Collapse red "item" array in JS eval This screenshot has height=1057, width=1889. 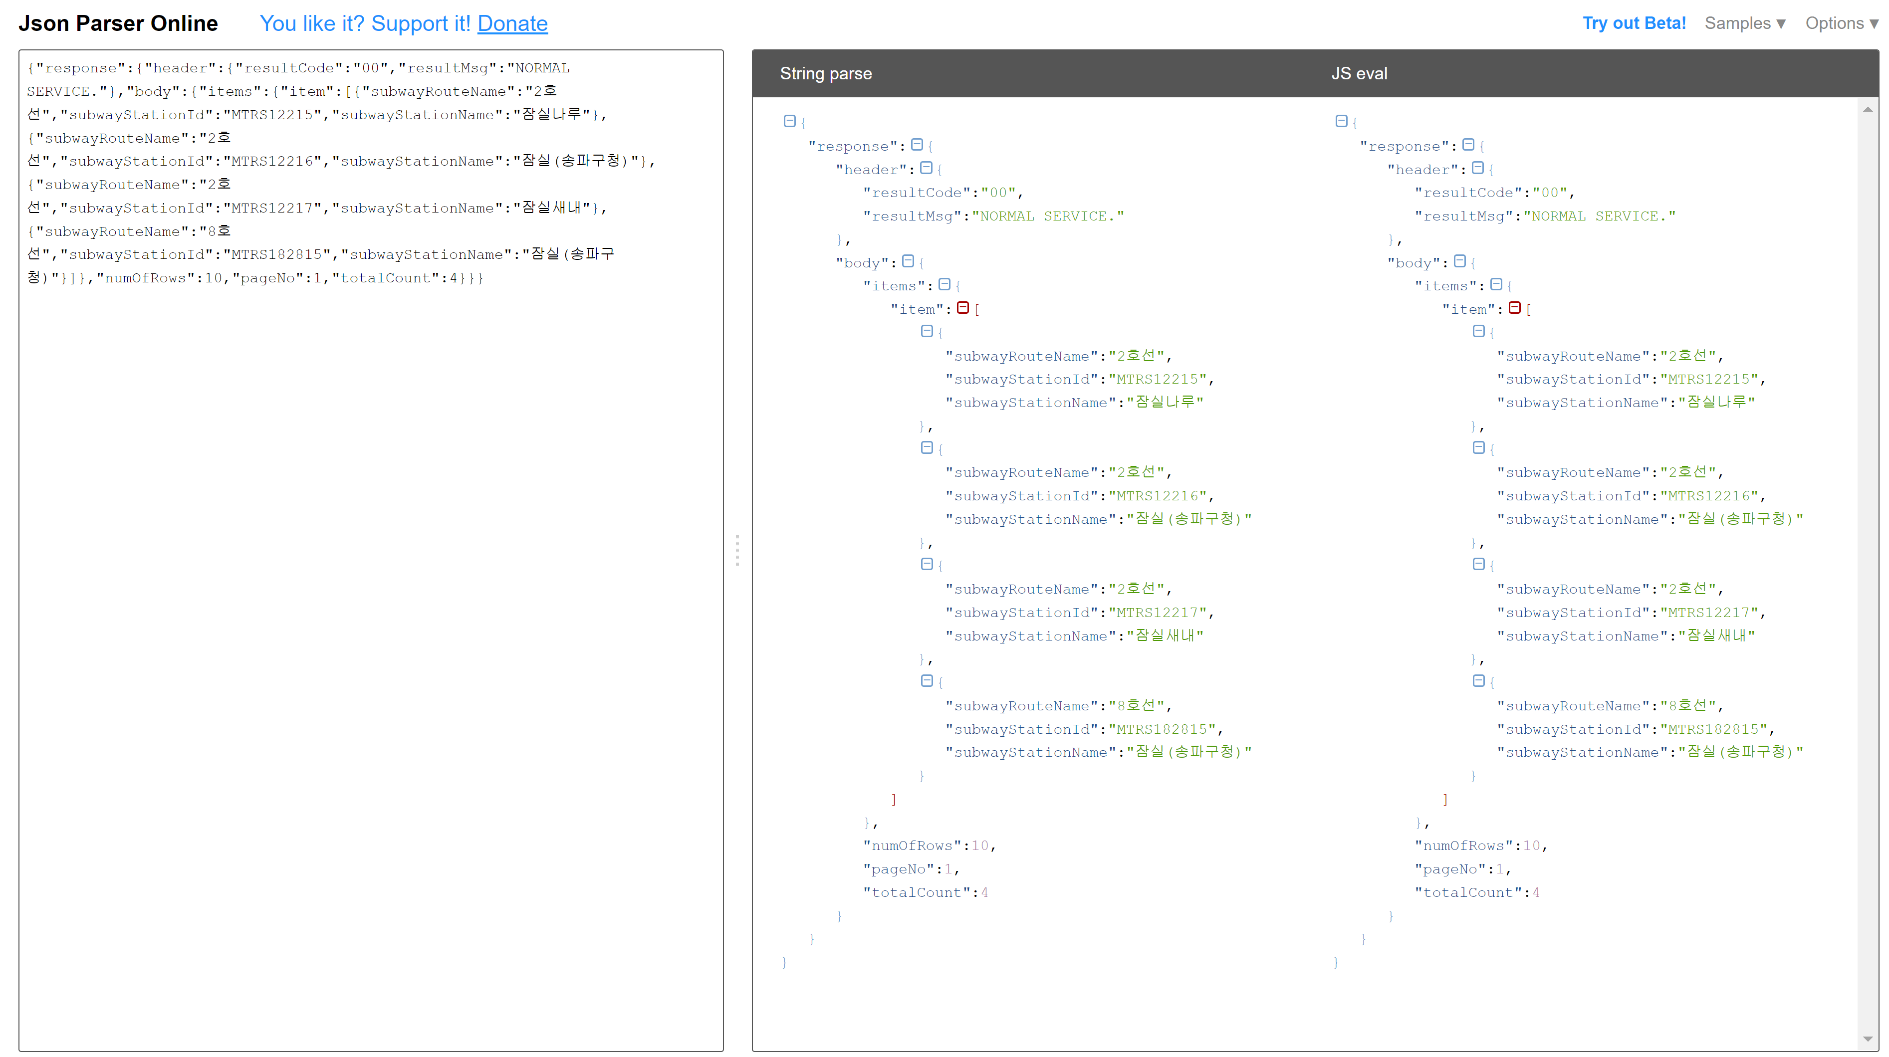pos(1514,308)
